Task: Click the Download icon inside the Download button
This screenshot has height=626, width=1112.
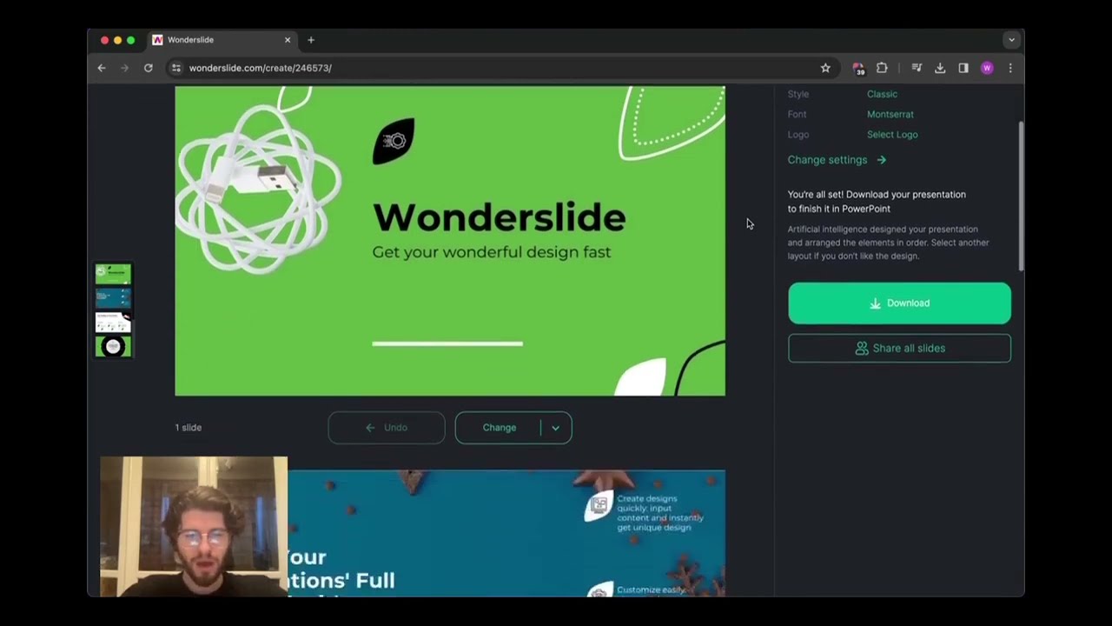Action: click(x=876, y=303)
